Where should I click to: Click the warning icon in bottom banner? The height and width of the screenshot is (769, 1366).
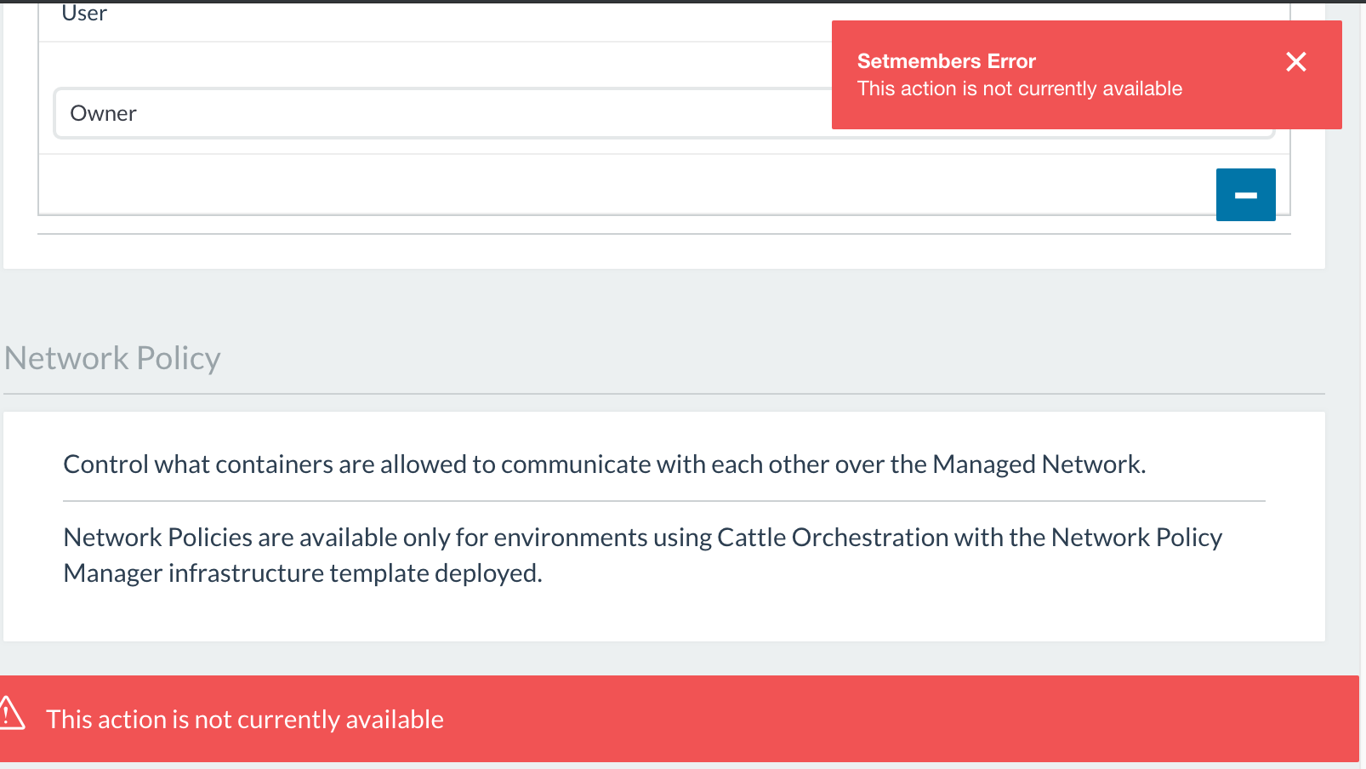click(11, 713)
